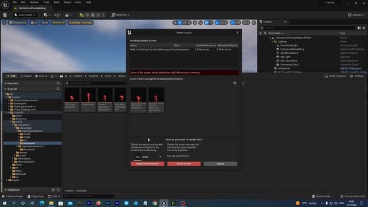Click search icon next to Favorites

[x=58, y=83]
